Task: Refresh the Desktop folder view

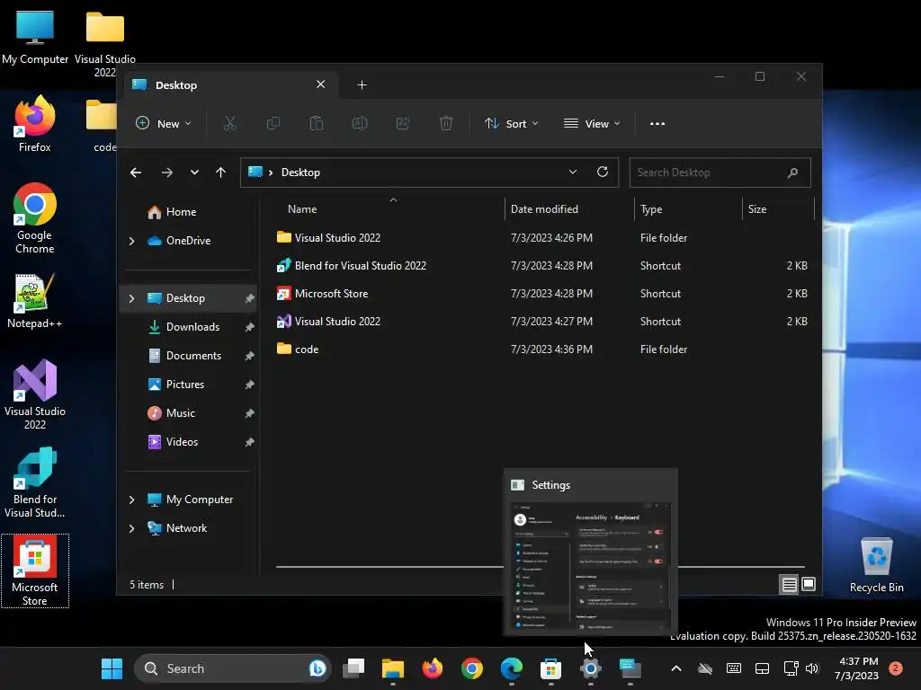Action: click(x=602, y=172)
